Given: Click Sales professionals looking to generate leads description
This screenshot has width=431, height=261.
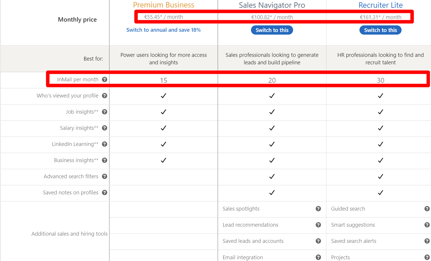Looking at the screenshot, I should (x=272, y=59).
